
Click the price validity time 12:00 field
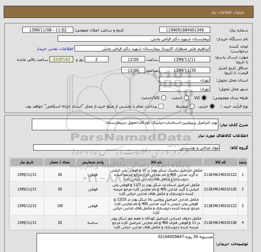coord(133,70)
